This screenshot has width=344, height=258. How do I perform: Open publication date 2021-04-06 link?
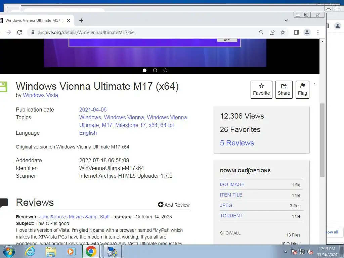point(93,110)
